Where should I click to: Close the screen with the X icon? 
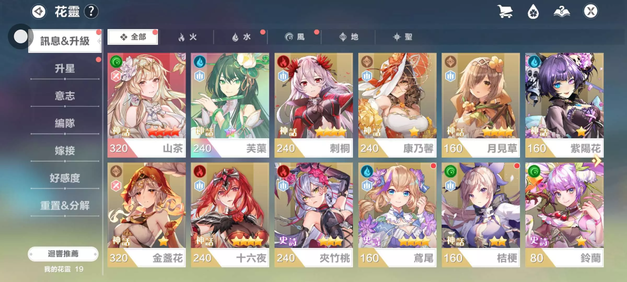tap(590, 11)
